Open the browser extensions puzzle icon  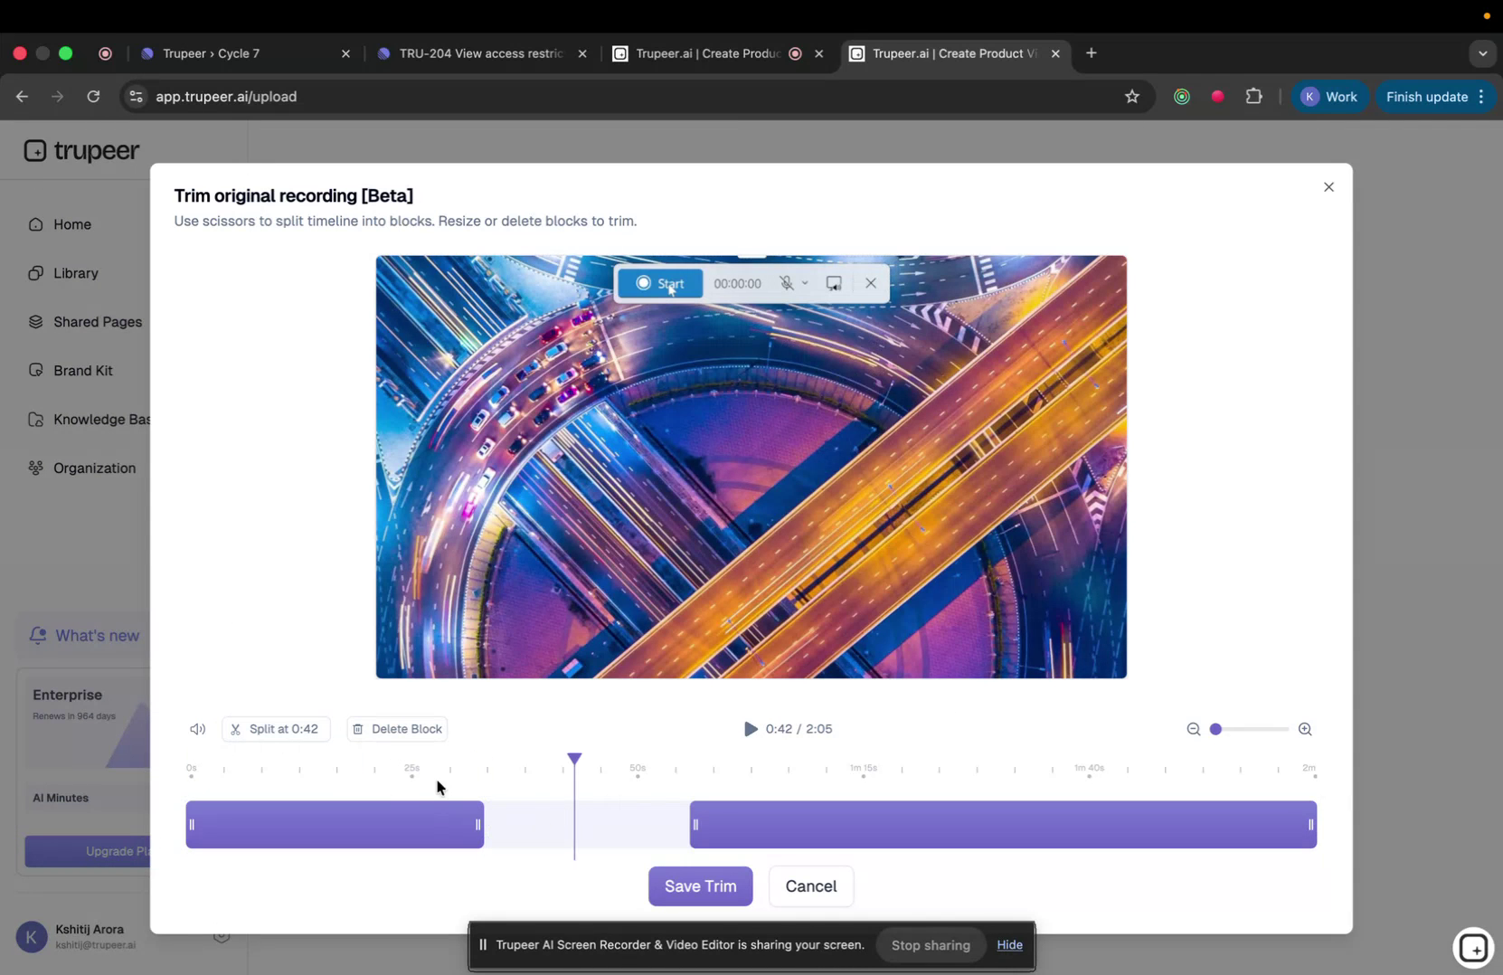[1253, 96]
